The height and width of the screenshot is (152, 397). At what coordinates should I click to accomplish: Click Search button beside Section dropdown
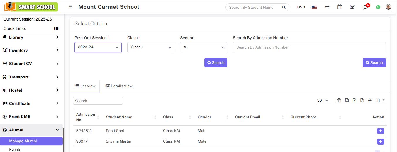[x=216, y=63]
